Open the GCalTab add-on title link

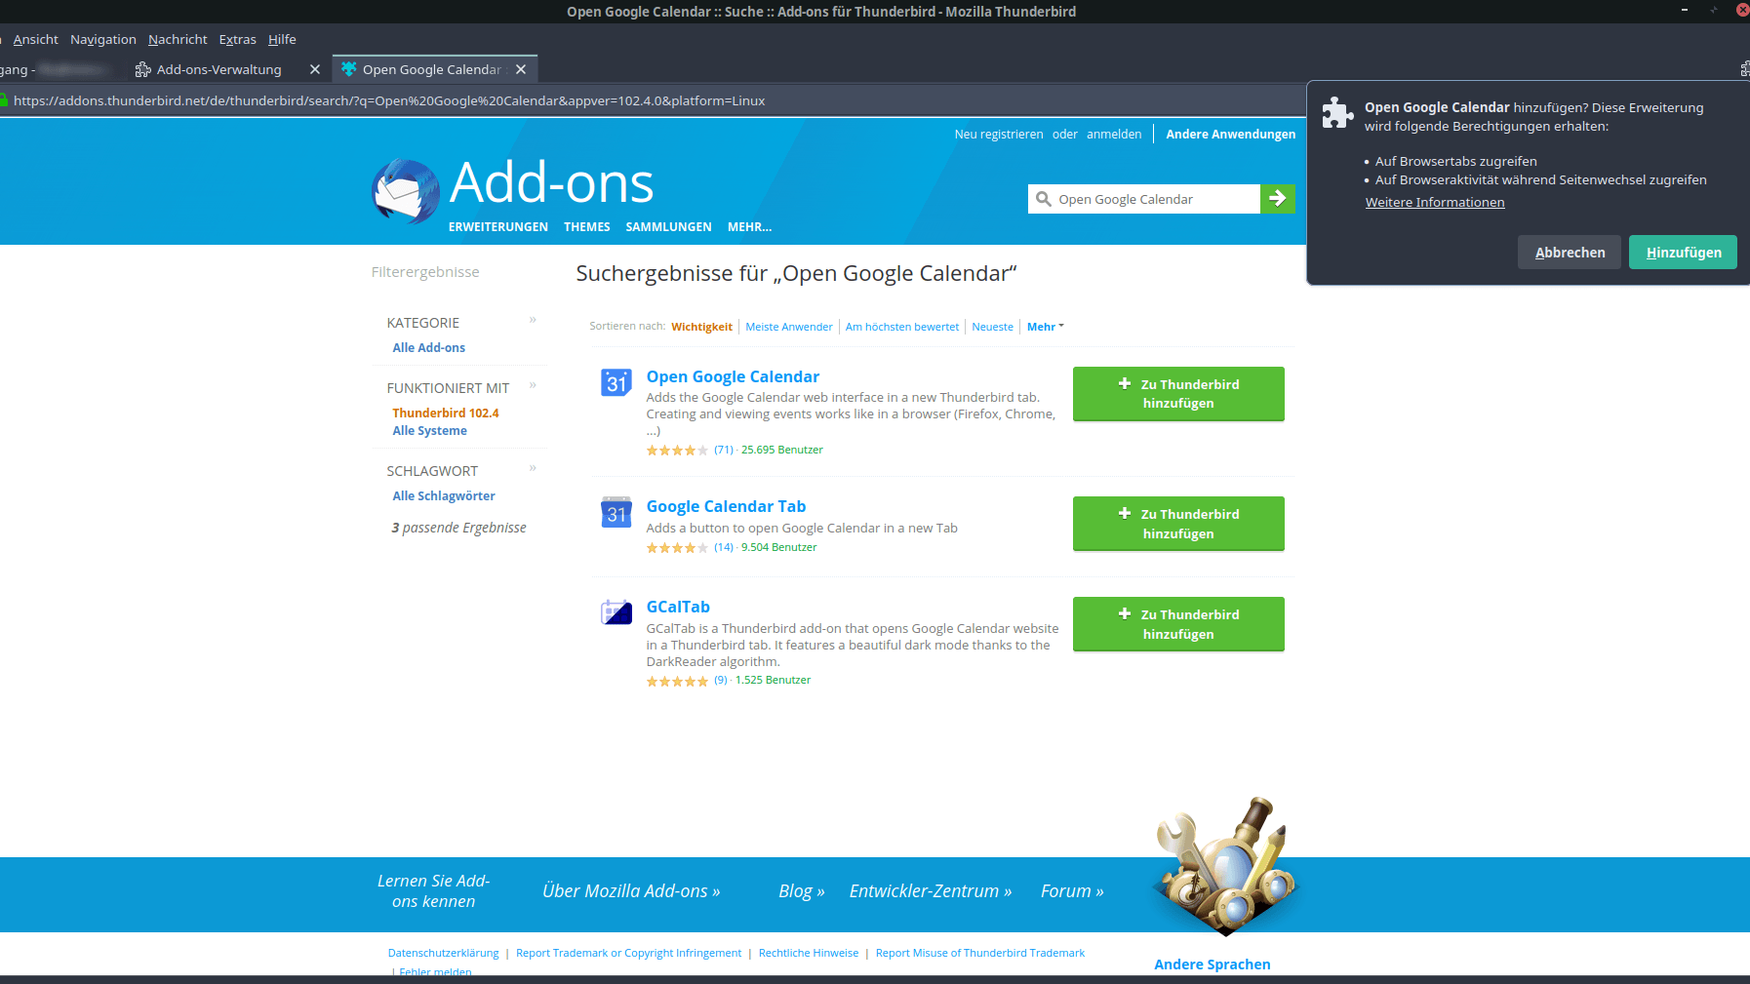[678, 607]
